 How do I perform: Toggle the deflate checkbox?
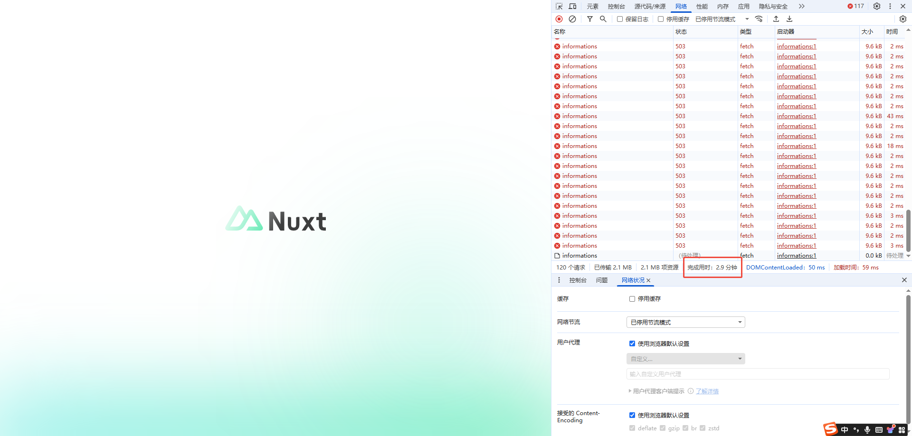pos(632,428)
